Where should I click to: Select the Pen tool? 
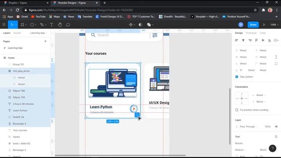tap(42, 25)
